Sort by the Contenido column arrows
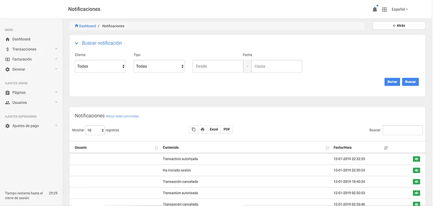433x206 pixels. tap(327, 148)
